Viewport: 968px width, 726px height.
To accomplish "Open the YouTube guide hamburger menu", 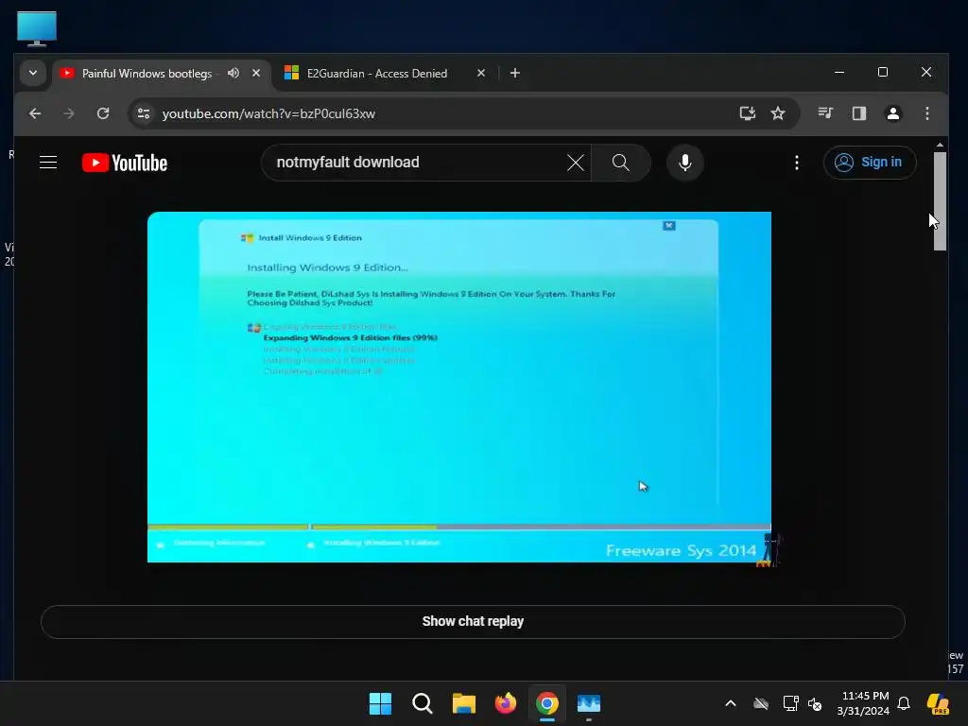I will click(x=48, y=163).
